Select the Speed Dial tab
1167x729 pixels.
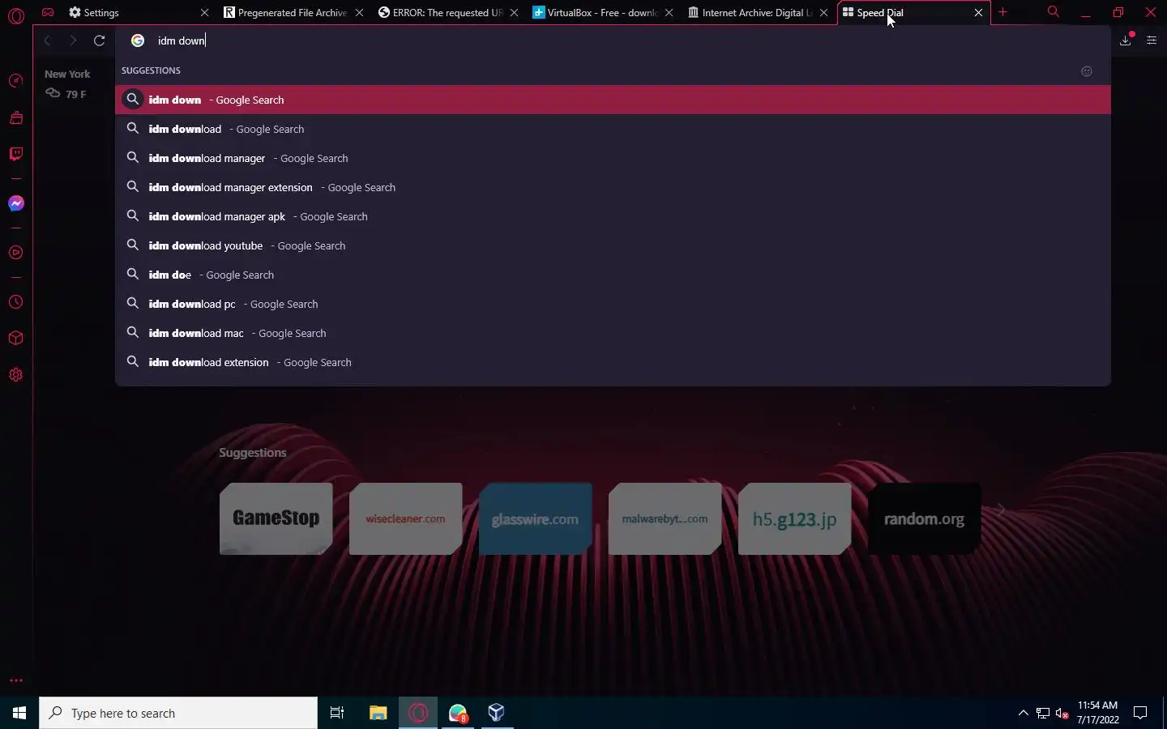(913, 12)
